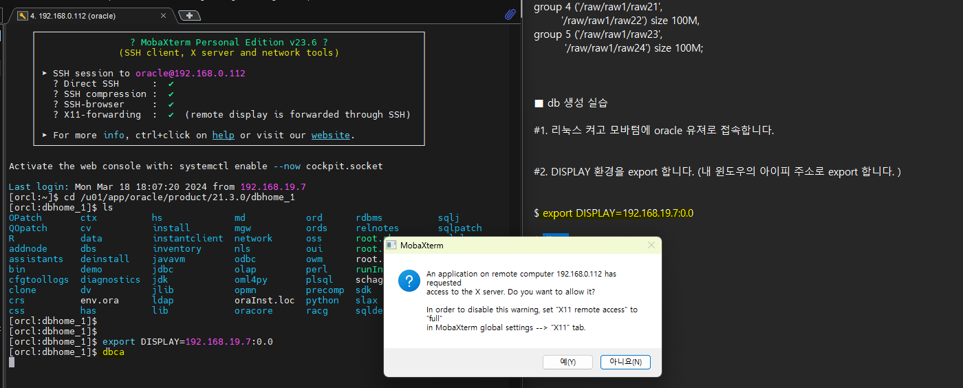Click the sqlpatch directory name

[460, 228]
